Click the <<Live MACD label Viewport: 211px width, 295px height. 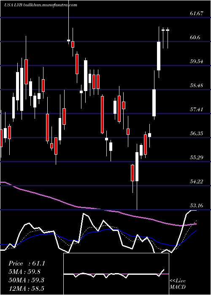click(x=178, y=284)
